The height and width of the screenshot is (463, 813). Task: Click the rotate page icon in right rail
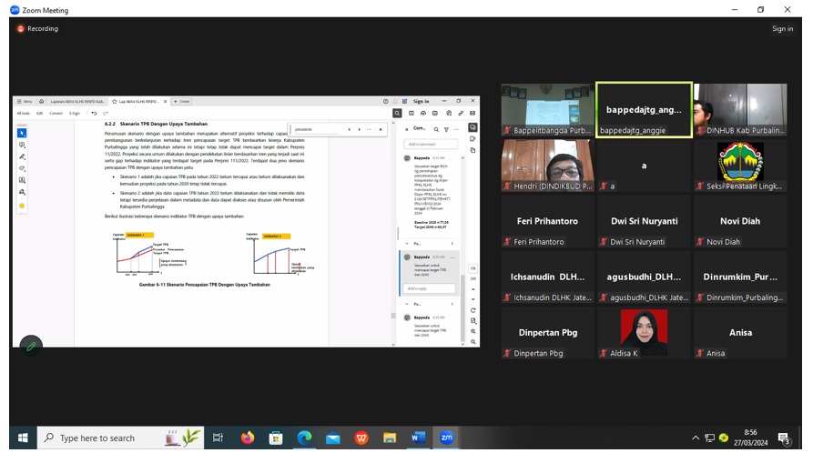point(473,310)
